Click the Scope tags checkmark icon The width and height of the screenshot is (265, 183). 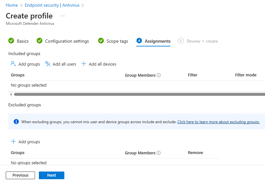(x=101, y=41)
